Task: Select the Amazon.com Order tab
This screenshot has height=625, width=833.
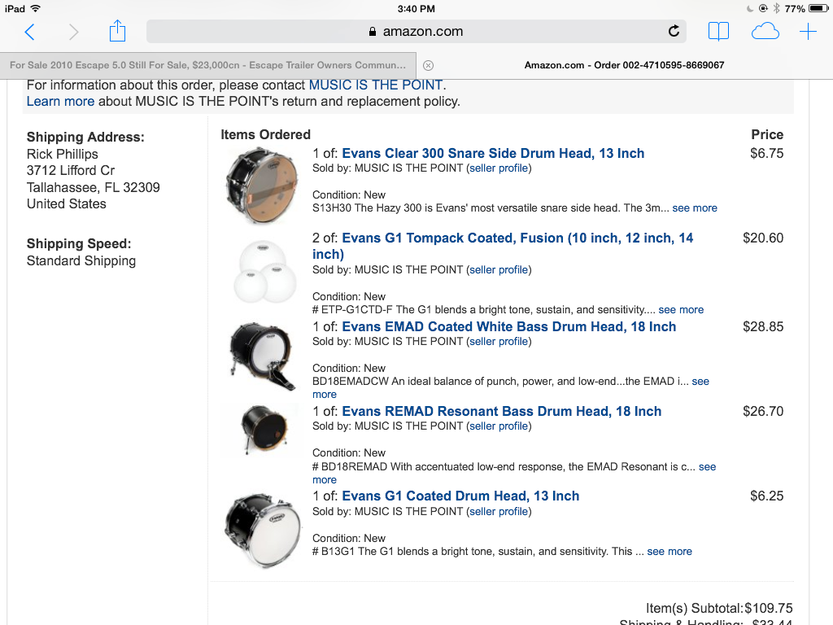Action: point(625,65)
